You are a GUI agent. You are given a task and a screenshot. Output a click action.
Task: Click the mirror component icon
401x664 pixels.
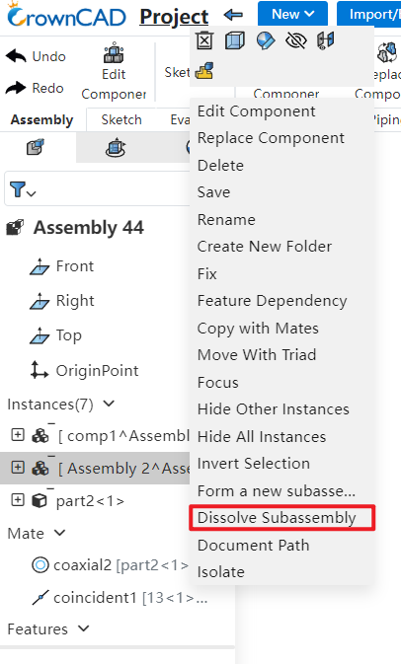pos(325,41)
